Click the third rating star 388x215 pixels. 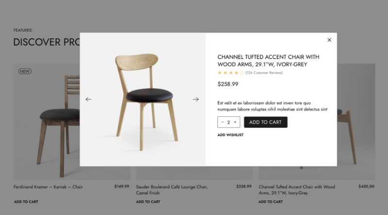point(231,73)
